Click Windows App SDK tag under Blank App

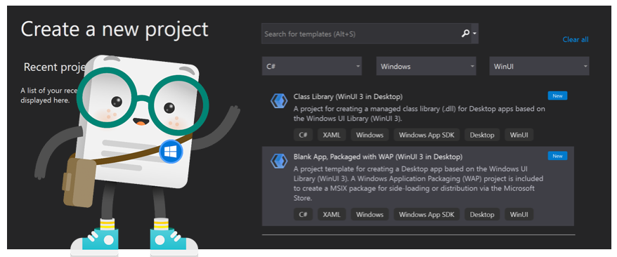[x=427, y=214]
